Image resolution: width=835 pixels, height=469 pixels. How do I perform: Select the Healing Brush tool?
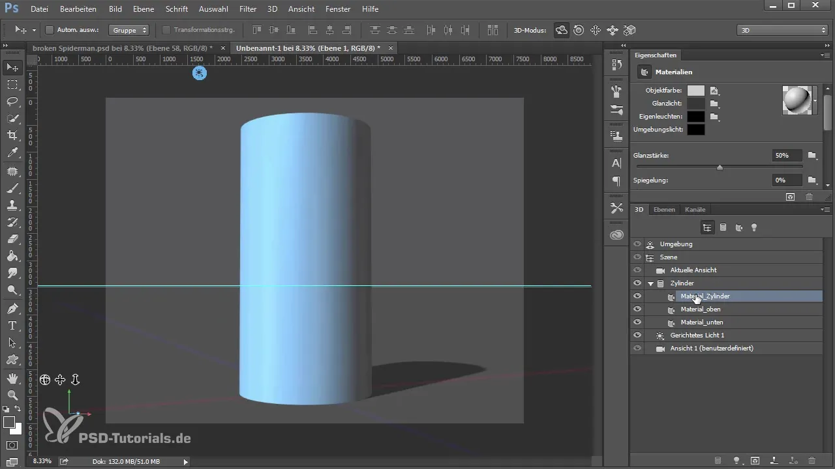point(12,171)
